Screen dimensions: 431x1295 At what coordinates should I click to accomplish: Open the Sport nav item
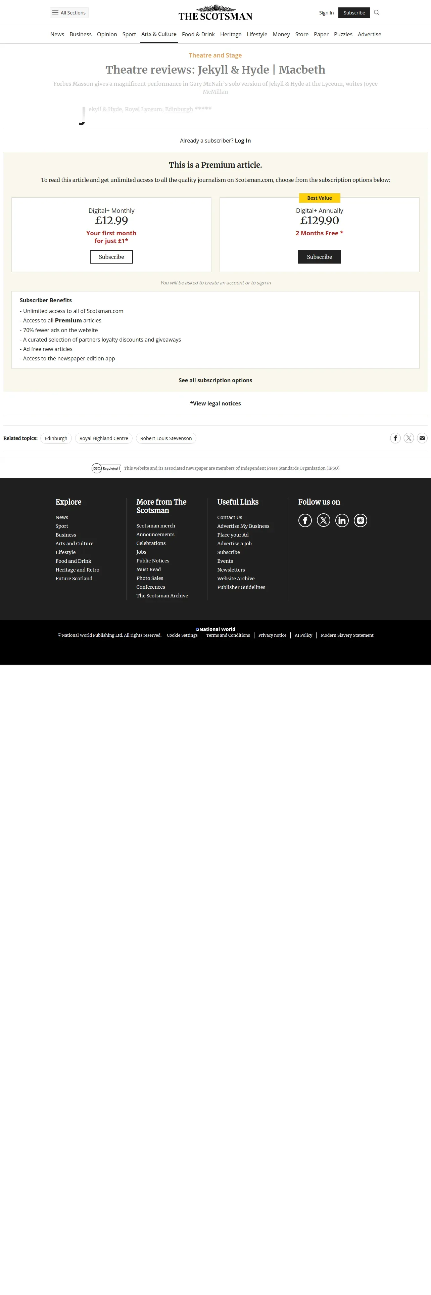[x=129, y=34]
